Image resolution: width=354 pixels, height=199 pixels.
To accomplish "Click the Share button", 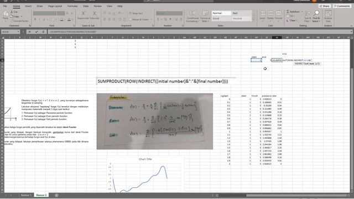I will [324, 6].
